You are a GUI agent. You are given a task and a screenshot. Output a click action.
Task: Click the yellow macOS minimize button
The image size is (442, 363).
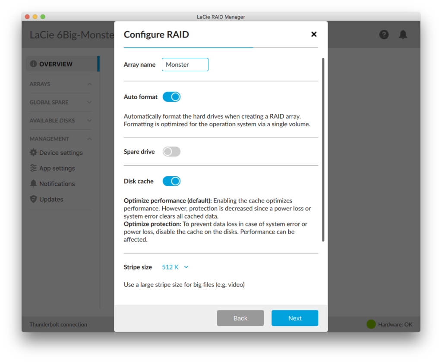coord(35,17)
